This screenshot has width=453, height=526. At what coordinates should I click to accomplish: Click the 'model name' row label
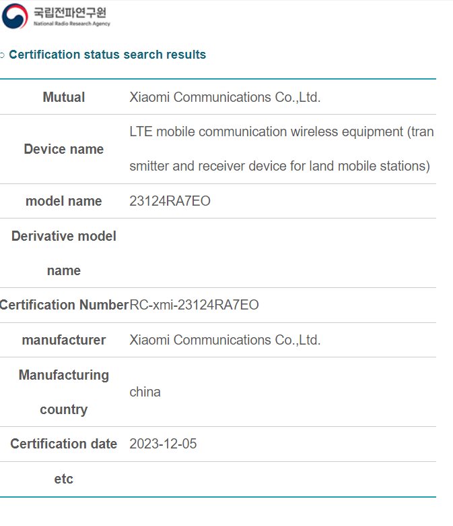64,201
